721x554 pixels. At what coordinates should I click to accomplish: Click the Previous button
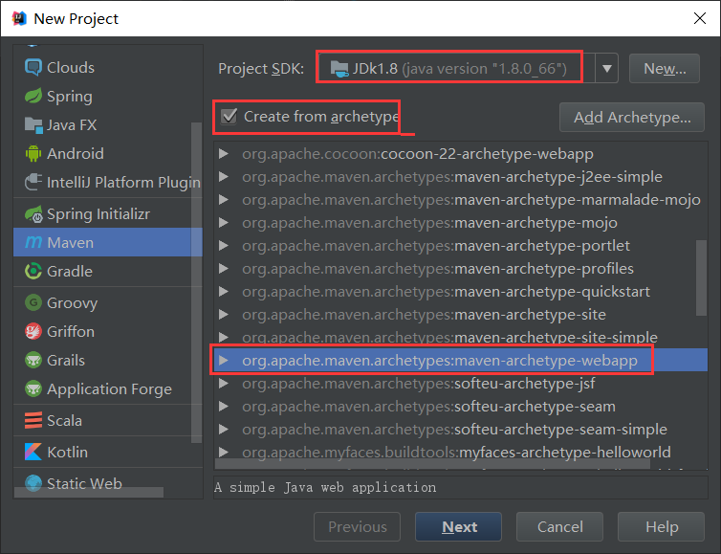point(358,526)
